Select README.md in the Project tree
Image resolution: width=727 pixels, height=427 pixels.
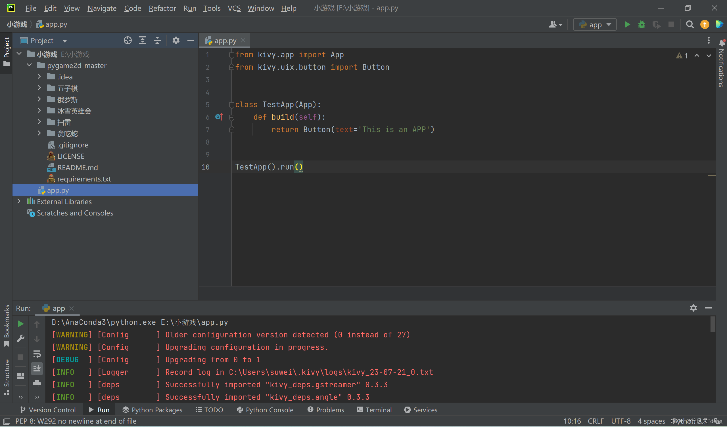click(x=77, y=167)
